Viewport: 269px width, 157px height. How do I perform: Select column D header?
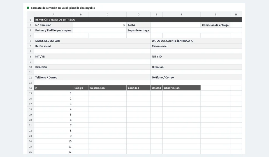[x=138, y=15]
